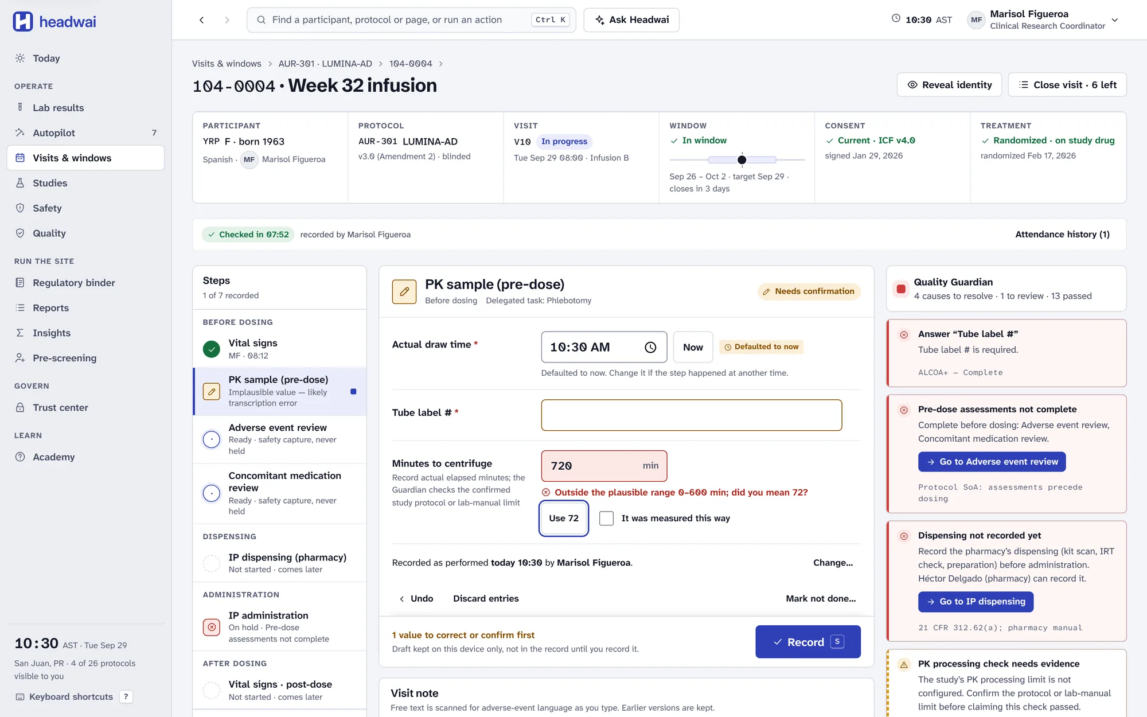Open the Autopilot section
Viewport: 1147px width, 717px height.
pyautogui.click(x=85, y=133)
